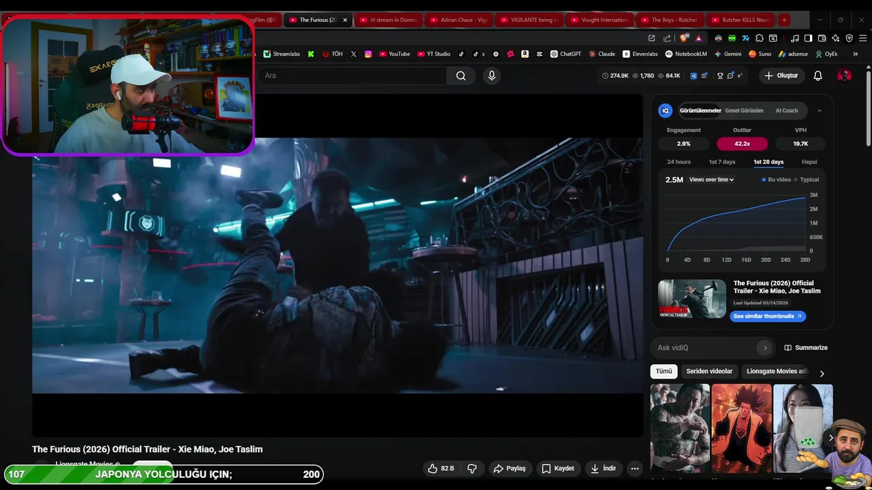The width and height of the screenshot is (872, 490).
Task: Select the Lionsgate Movies chip
Action: click(777, 371)
